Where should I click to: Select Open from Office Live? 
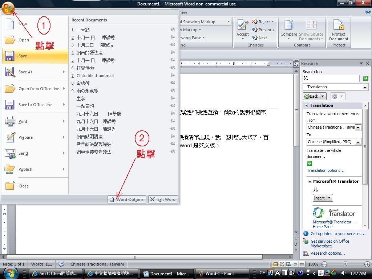point(35,89)
